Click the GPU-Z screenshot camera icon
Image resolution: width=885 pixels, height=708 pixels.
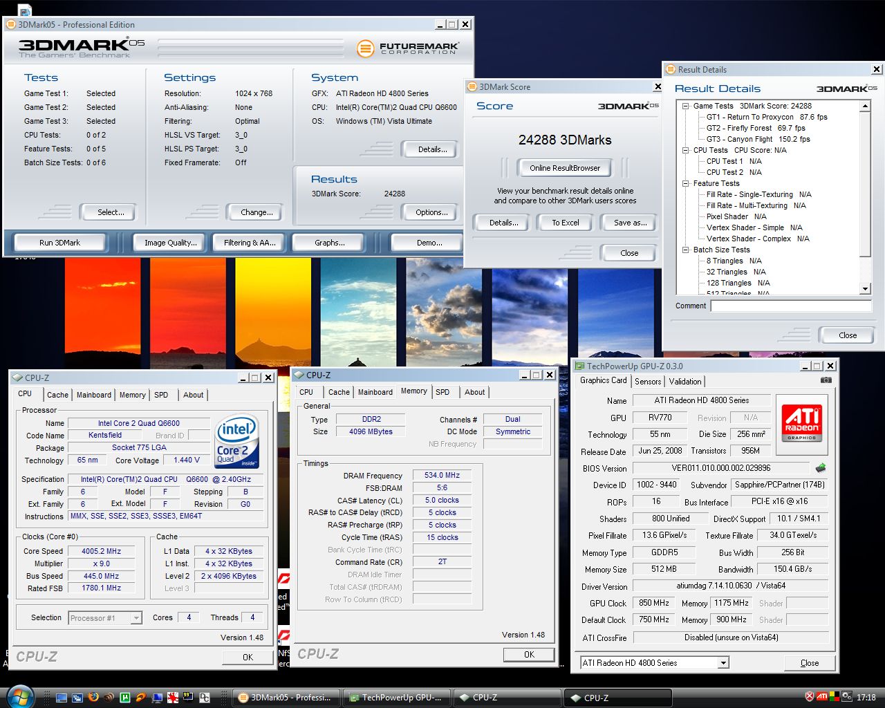point(826,380)
